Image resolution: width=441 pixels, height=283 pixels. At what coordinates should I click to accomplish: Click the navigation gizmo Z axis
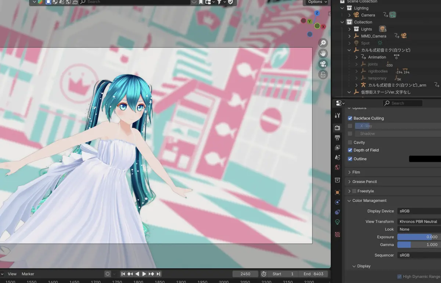point(317,13)
